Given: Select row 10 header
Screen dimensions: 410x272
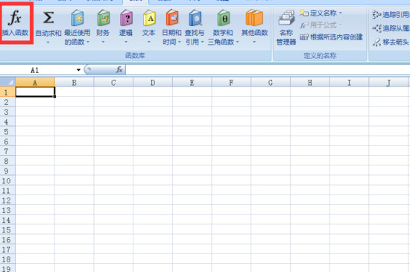Looking at the screenshot, I should [x=6, y=180].
